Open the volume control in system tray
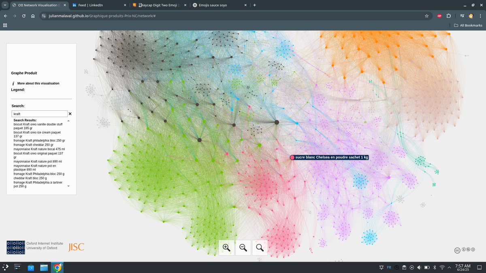Viewport: 486px width, 273px height. [419, 267]
